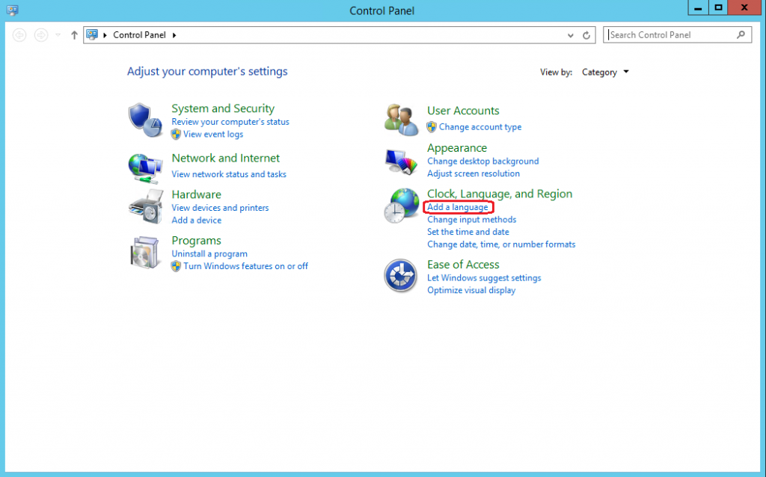Image resolution: width=766 pixels, height=477 pixels.
Task: Close the Control Panel window
Action: pyautogui.click(x=744, y=7)
